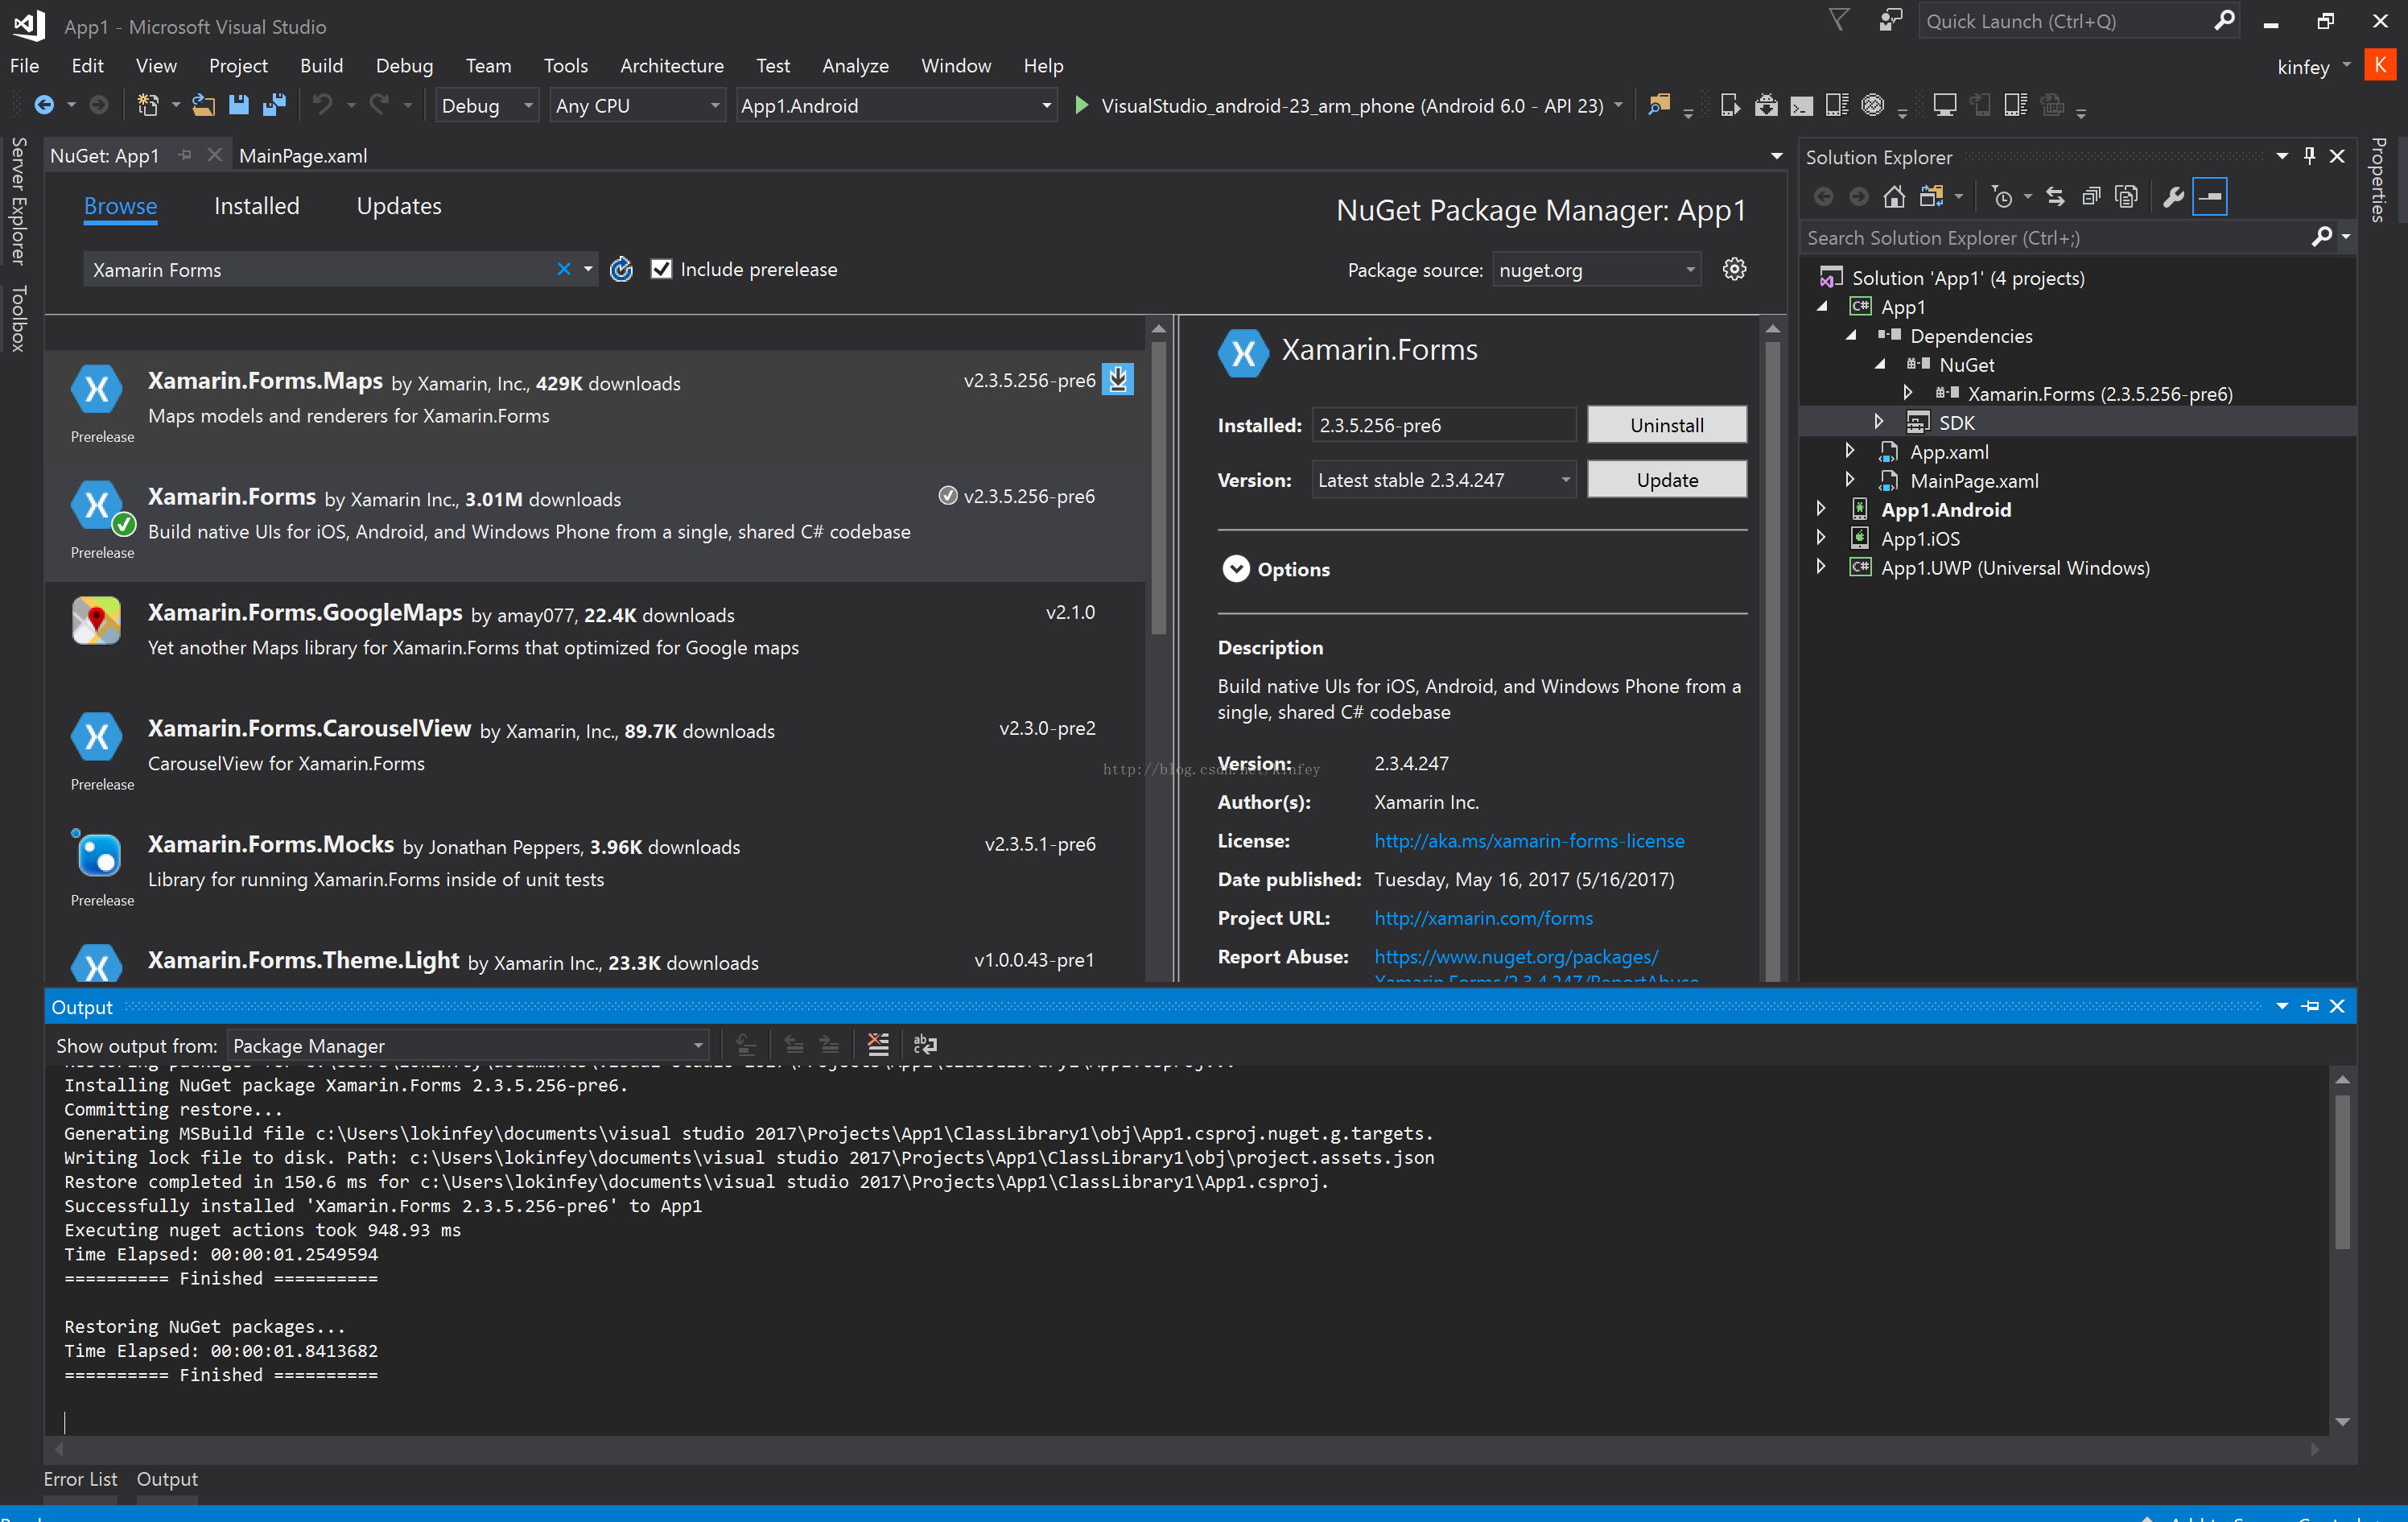Pin the Solution Explorer panel
Image resolution: width=2408 pixels, height=1522 pixels.
tap(2310, 156)
